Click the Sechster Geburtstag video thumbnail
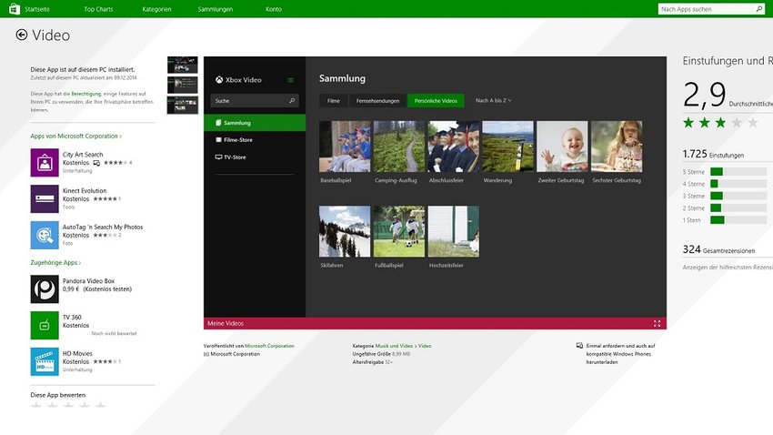Image resolution: width=773 pixels, height=435 pixels. (617, 147)
